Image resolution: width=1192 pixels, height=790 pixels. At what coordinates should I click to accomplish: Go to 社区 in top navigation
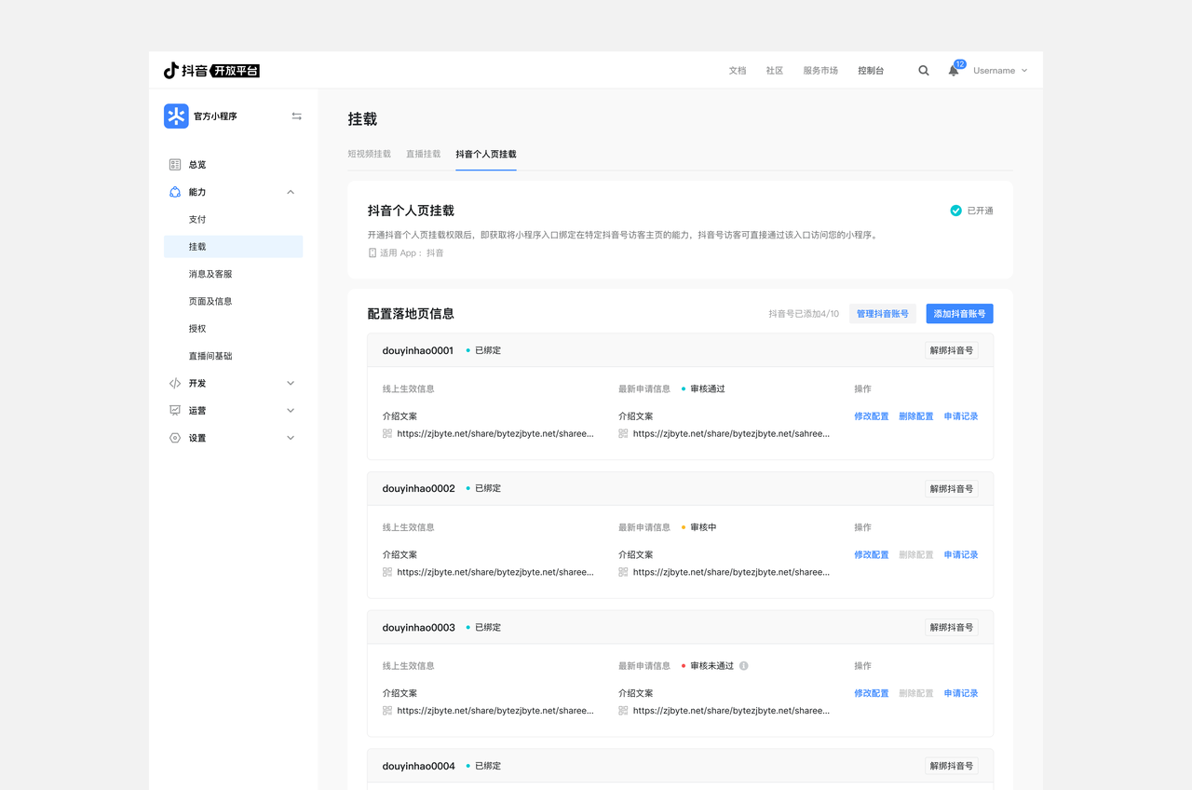pos(775,71)
